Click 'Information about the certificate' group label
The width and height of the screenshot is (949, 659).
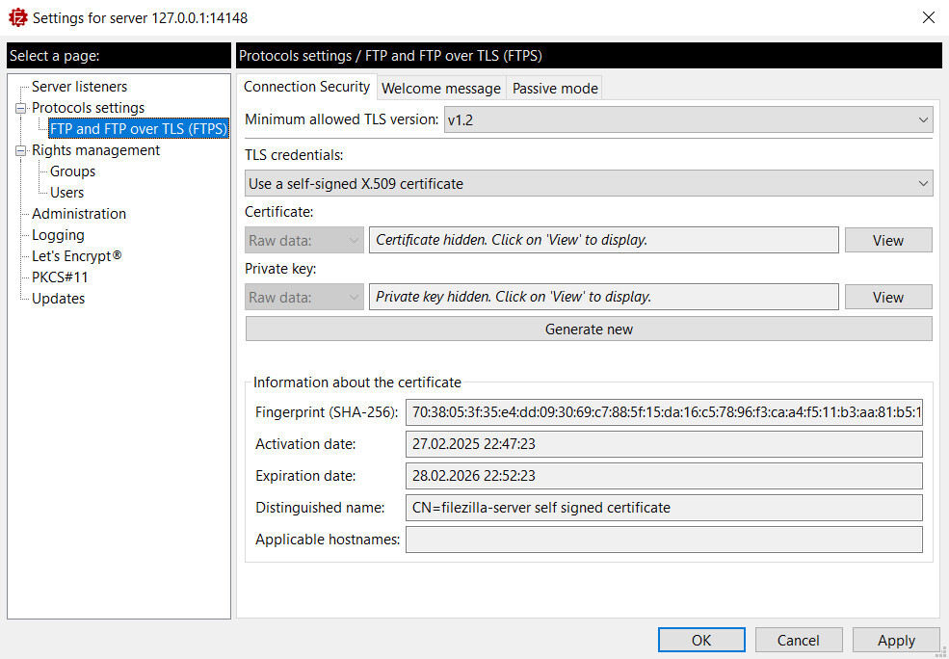tap(357, 382)
